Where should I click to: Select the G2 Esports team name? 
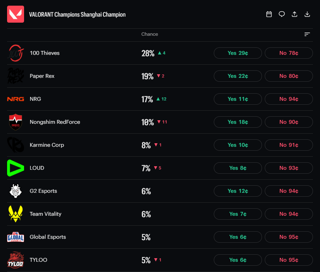[44, 191]
